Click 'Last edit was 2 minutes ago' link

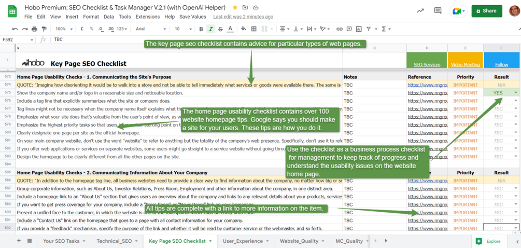pyautogui.click(x=243, y=17)
